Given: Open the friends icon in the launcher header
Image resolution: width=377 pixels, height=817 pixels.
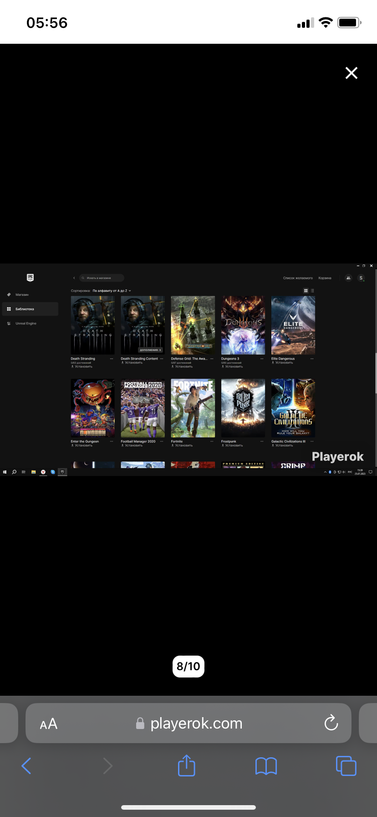Looking at the screenshot, I should coord(348,278).
